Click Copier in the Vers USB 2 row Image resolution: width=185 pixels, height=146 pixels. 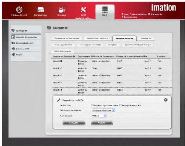(94, 69)
